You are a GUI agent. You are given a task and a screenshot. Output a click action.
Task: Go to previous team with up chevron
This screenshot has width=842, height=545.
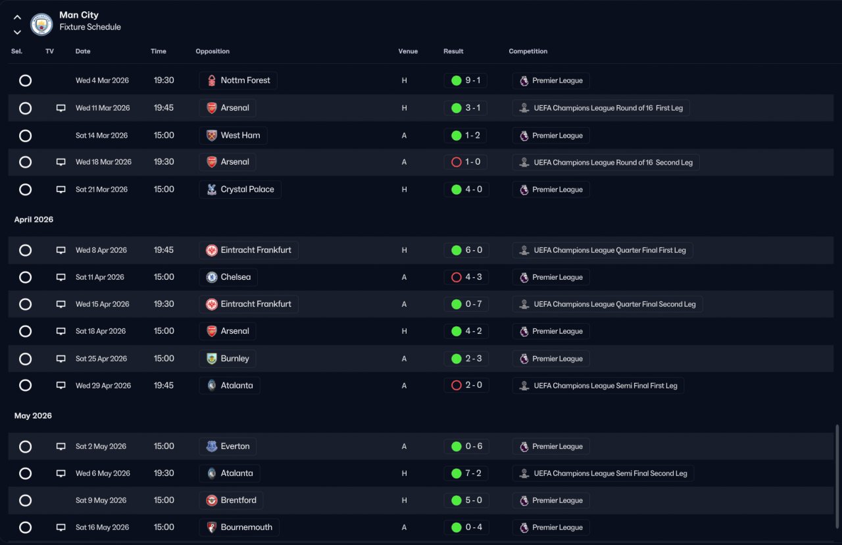point(17,18)
